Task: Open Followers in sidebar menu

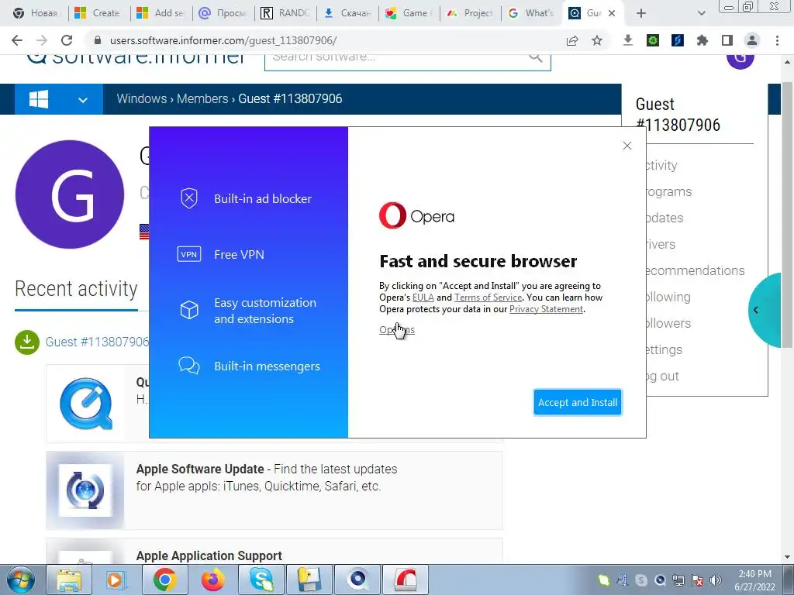Action: 668,323
